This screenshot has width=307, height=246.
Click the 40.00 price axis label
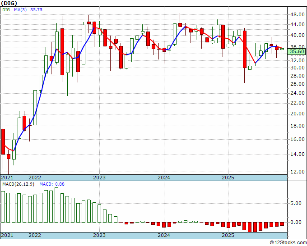(x=298, y=36)
